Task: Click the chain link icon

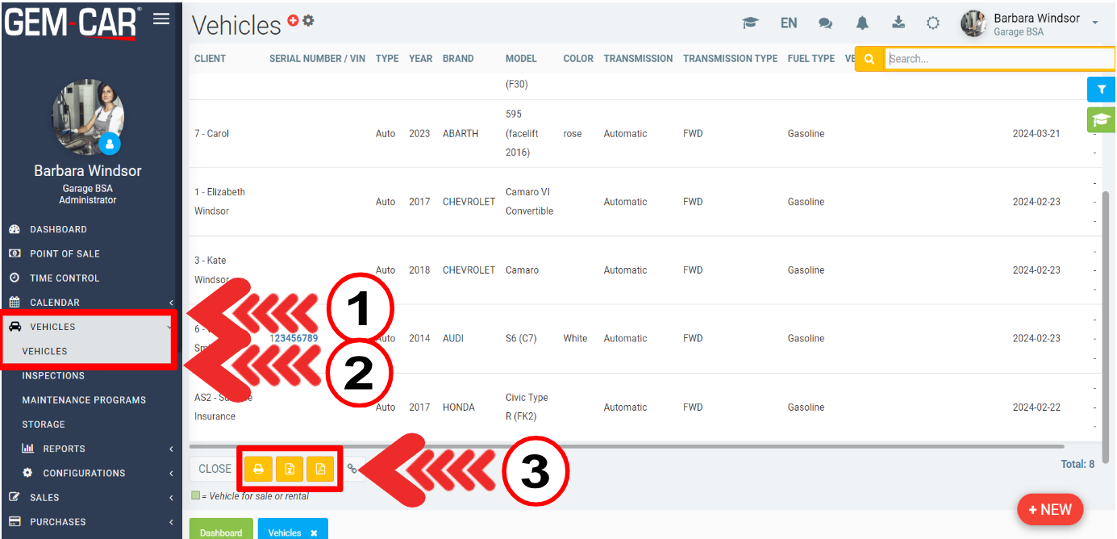Action: (352, 469)
